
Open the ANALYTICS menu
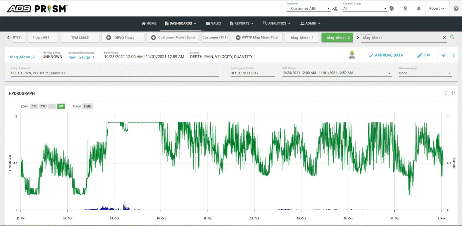point(276,23)
